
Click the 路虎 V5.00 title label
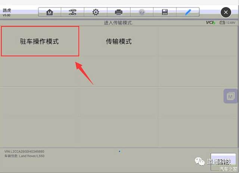(7, 13)
